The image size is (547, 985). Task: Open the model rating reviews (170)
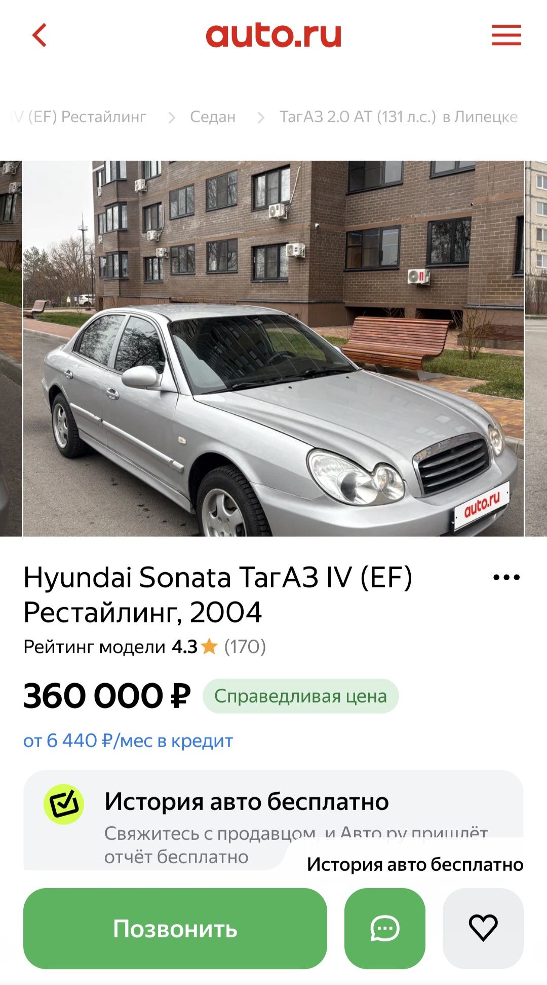245,647
